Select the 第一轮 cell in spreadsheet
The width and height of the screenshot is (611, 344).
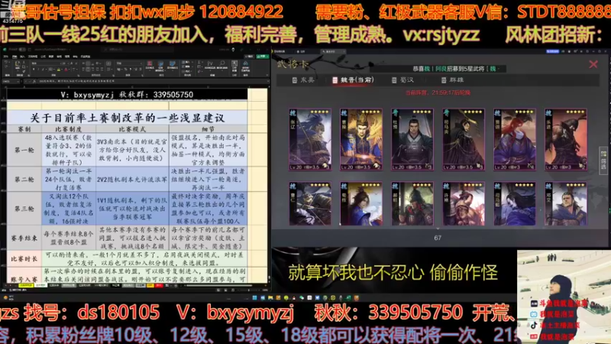click(24, 150)
